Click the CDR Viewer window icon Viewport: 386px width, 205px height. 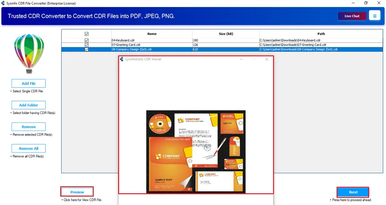coord(121,59)
